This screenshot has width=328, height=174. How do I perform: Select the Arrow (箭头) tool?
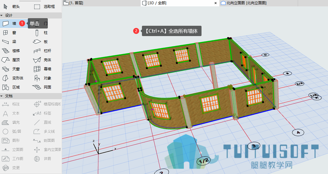[12, 6]
